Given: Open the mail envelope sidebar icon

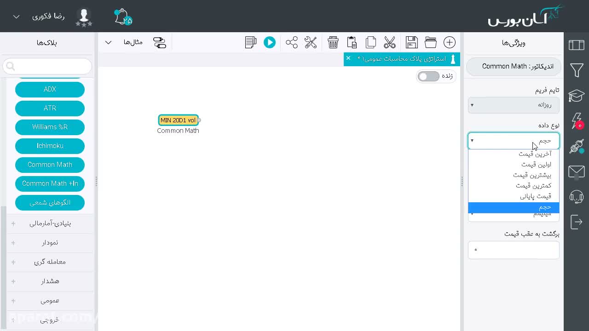Looking at the screenshot, I should (x=577, y=172).
